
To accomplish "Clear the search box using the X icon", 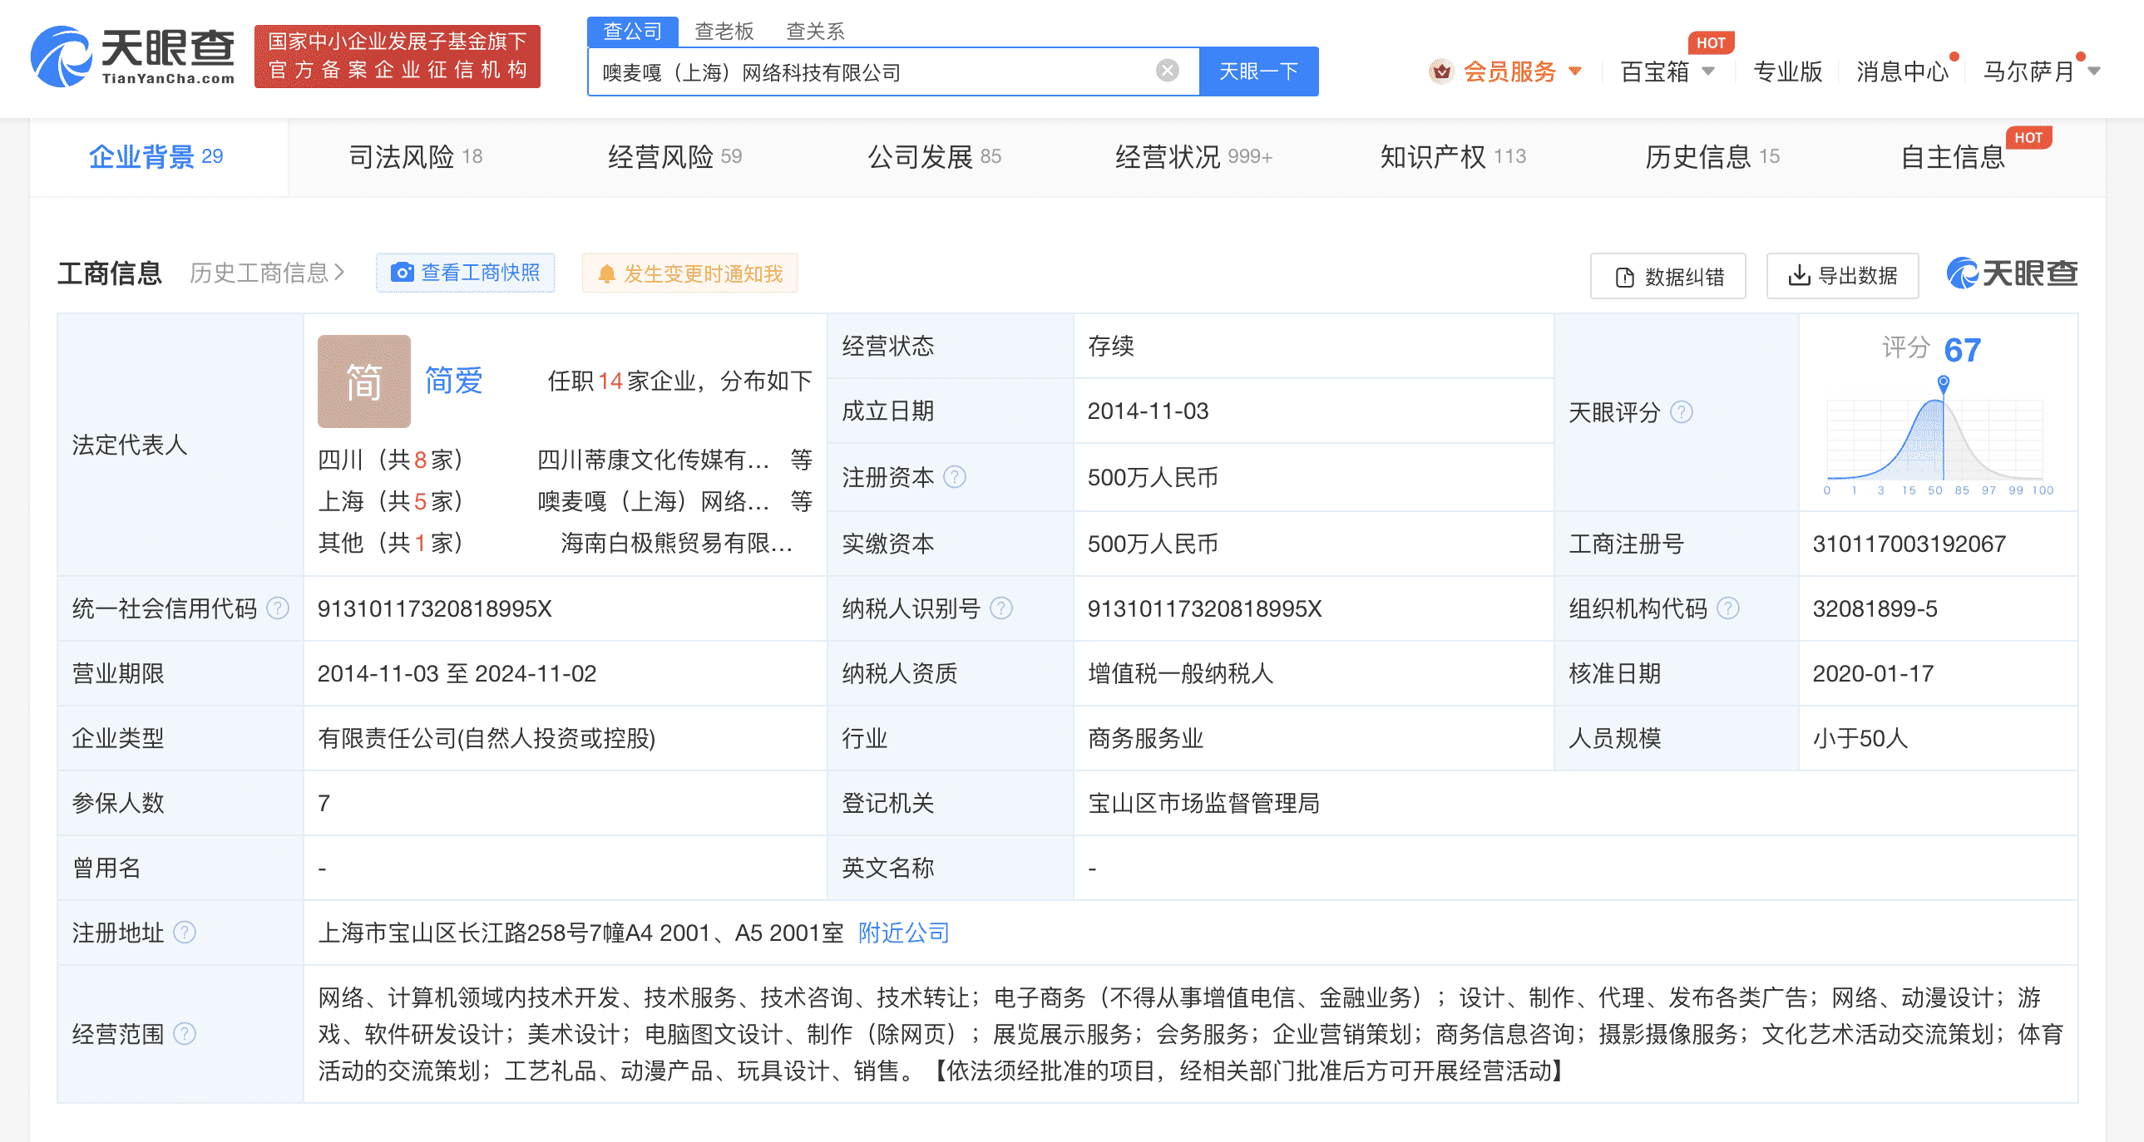I will point(1169,71).
